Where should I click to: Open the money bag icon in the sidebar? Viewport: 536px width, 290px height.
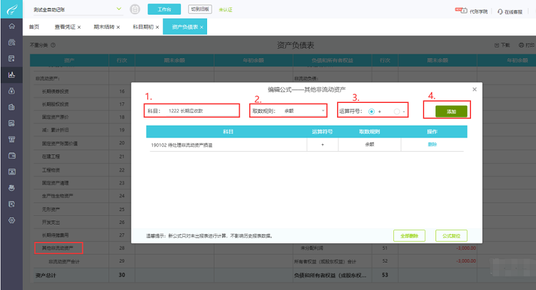point(11,91)
